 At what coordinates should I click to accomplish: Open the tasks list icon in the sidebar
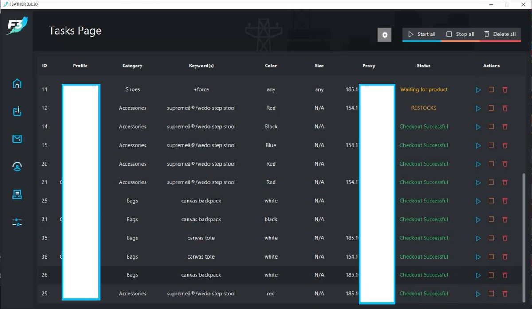click(x=17, y=112)
